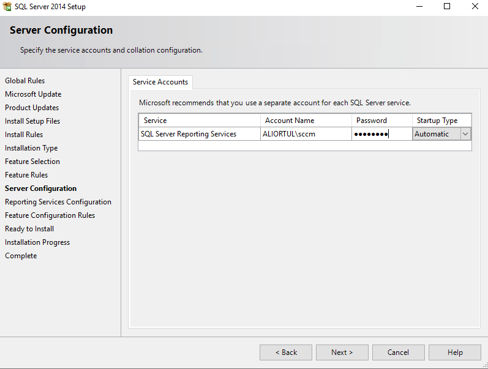This screenshot has width=488, height=369.
Task: Open the Startup Type dropdown arrow
Action: pos(465,134)
